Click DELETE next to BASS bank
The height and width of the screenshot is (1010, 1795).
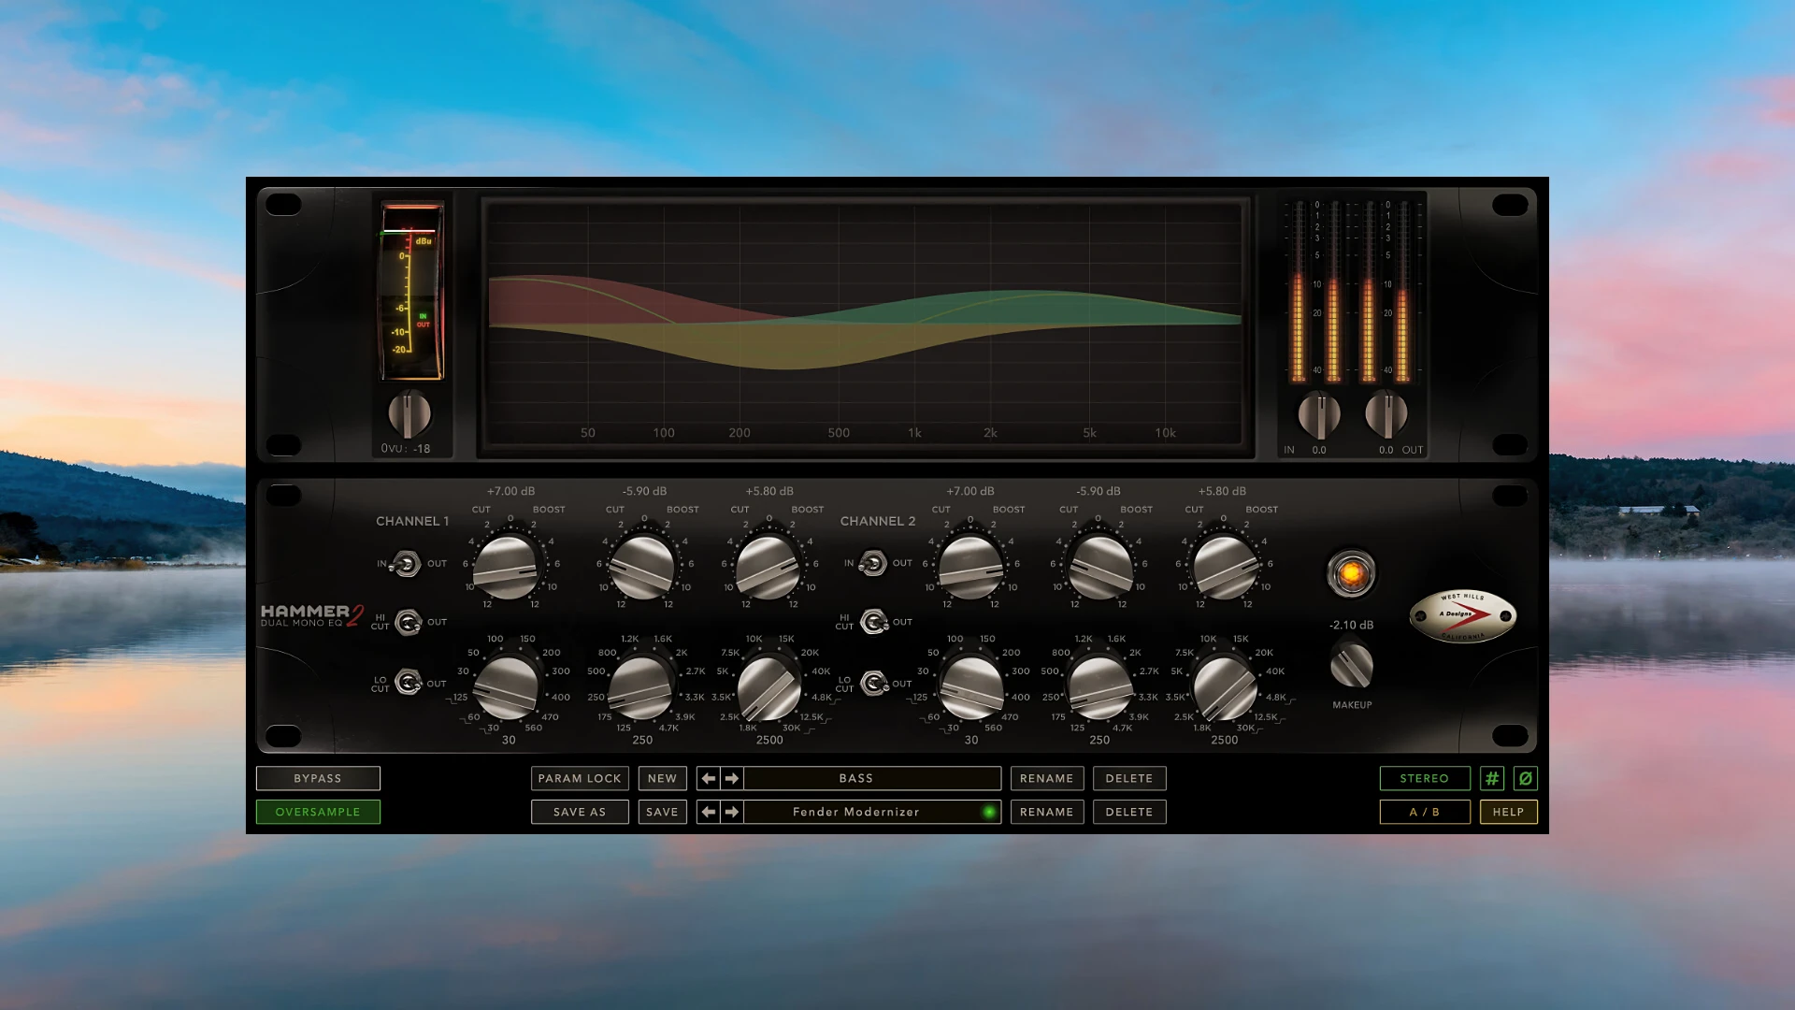coord(1129,778)
